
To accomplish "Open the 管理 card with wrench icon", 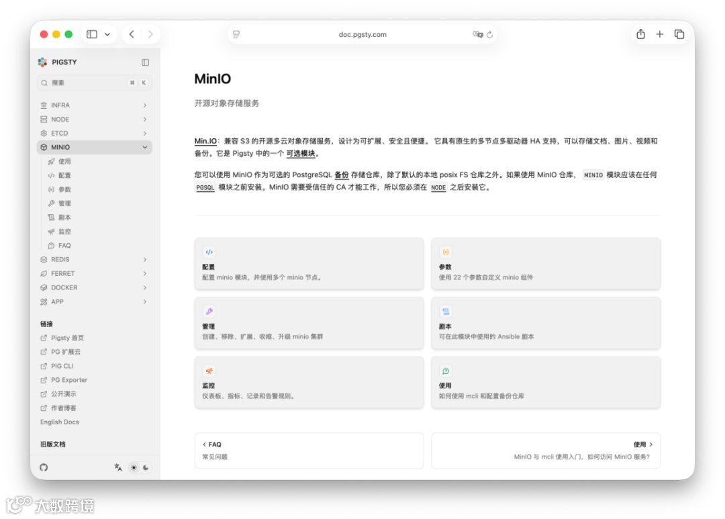I will tap(309, 323).
